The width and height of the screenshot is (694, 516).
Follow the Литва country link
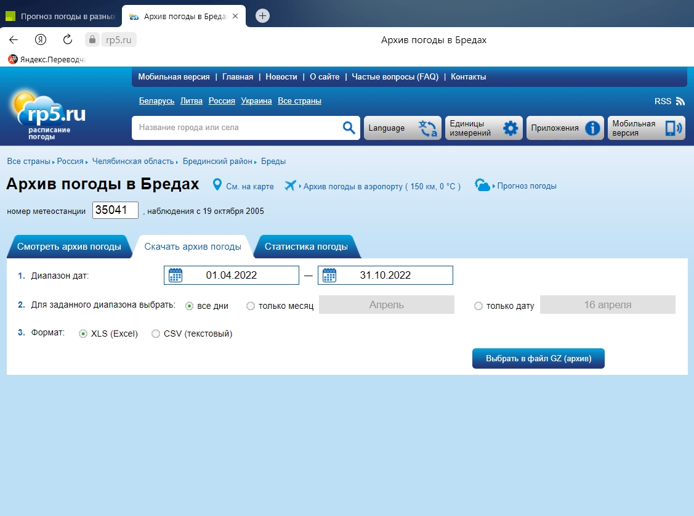[x=191, y=101]
